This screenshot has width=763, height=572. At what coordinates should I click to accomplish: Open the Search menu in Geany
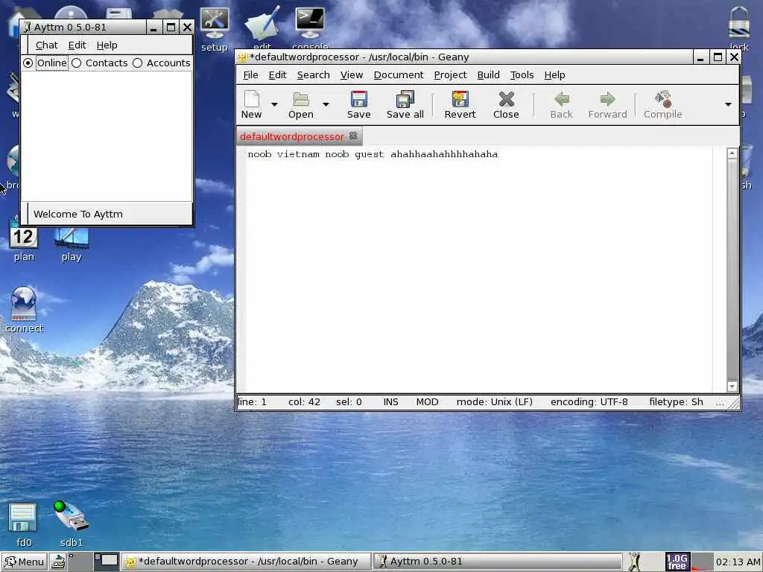pyautogui.click(x=314, y=75)
